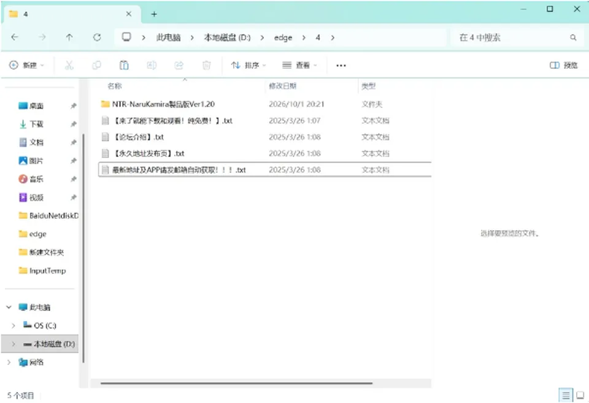The image size is (589, 403).
Task: Switch to details view in status bar
Action: (566, 395)
